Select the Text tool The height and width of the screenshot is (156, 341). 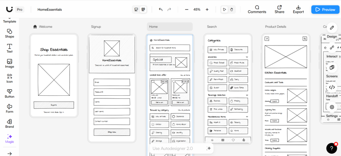(x=10, y=48)
